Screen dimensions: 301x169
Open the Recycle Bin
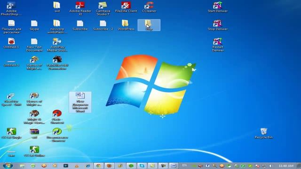coord(263,133)
